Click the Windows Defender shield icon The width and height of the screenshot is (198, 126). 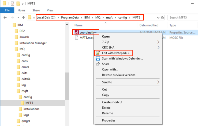[x=98, y=58]
